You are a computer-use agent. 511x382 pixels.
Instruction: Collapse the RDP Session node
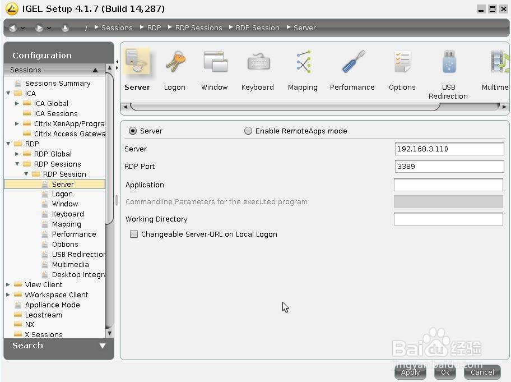point(26,174)
